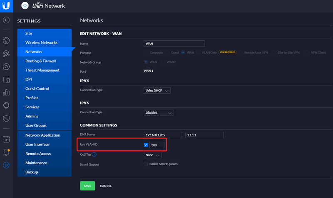
Task: Select VLAN Only purpose radio button
Action: [x=198, y=52]
